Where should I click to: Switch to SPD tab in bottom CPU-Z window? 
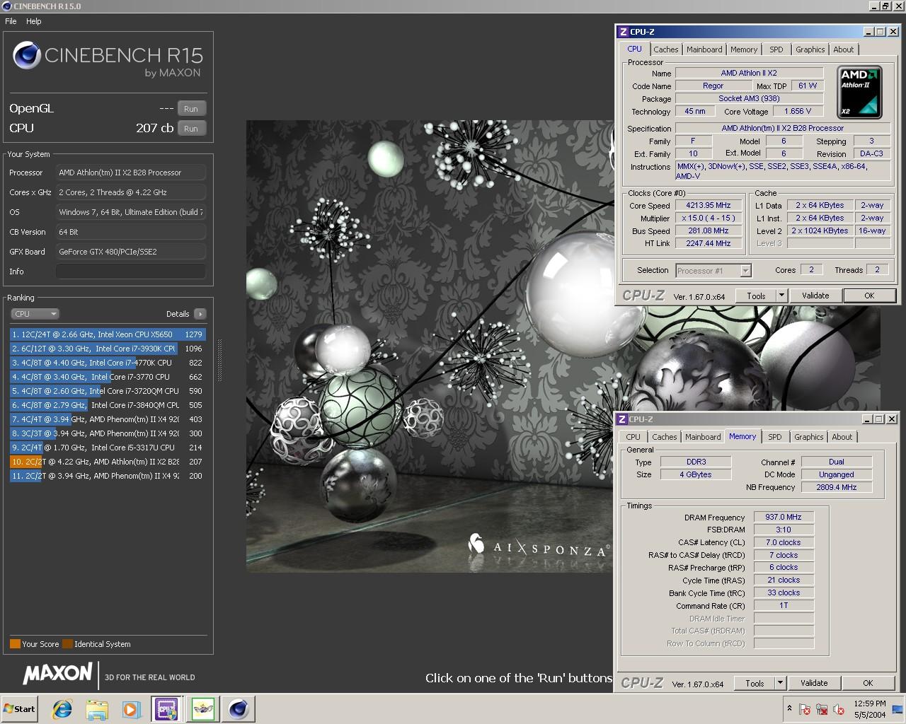coord(775,437)
